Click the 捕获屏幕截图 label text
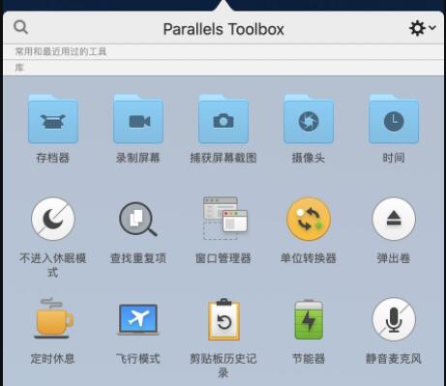 (223, 158)
